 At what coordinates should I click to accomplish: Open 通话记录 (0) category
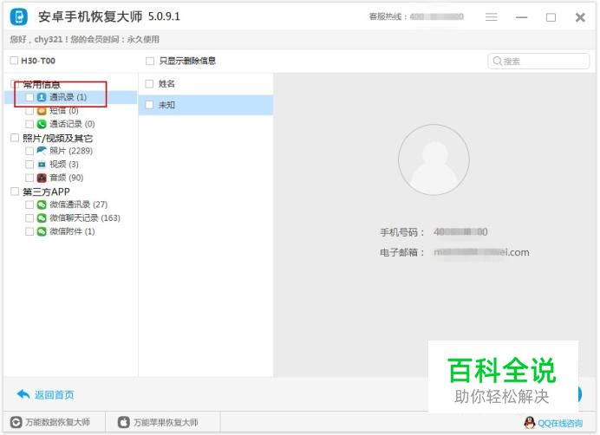pyautogui.click(x=72, y=124)
